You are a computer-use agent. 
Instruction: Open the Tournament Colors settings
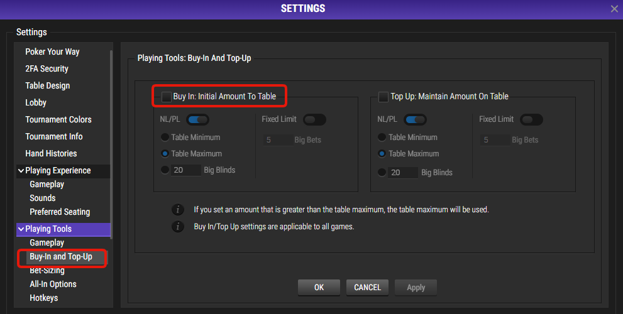(x=58, y=119)
